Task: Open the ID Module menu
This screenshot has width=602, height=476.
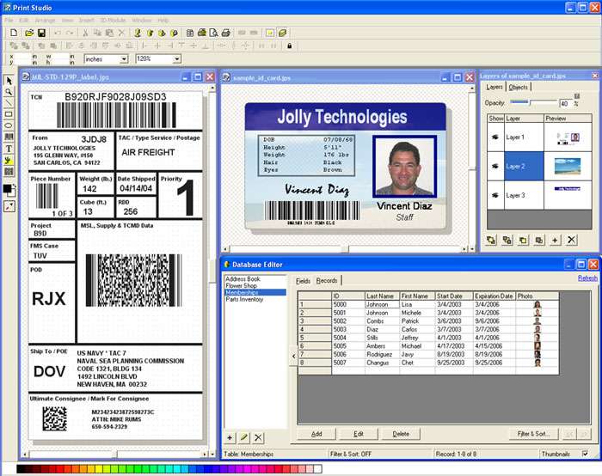Action: [113, 21]
